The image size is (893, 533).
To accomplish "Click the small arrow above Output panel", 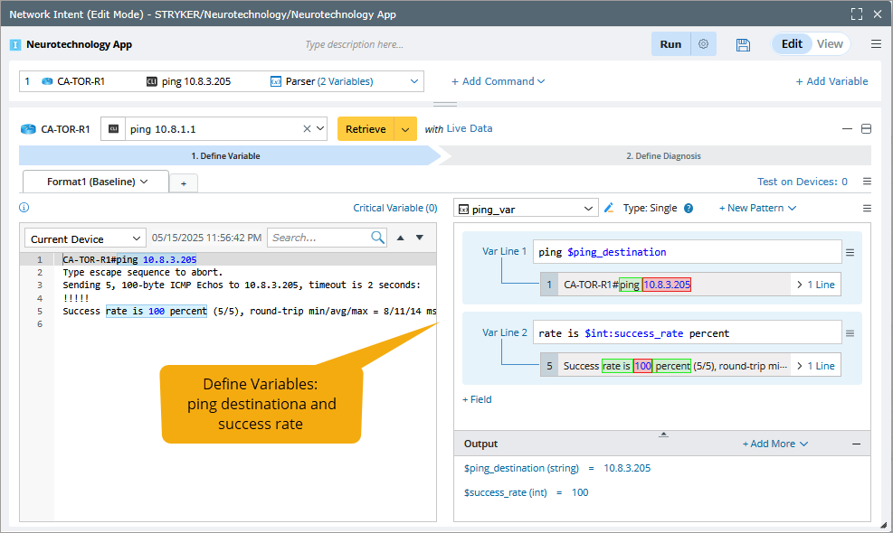I will coord(663,435).
